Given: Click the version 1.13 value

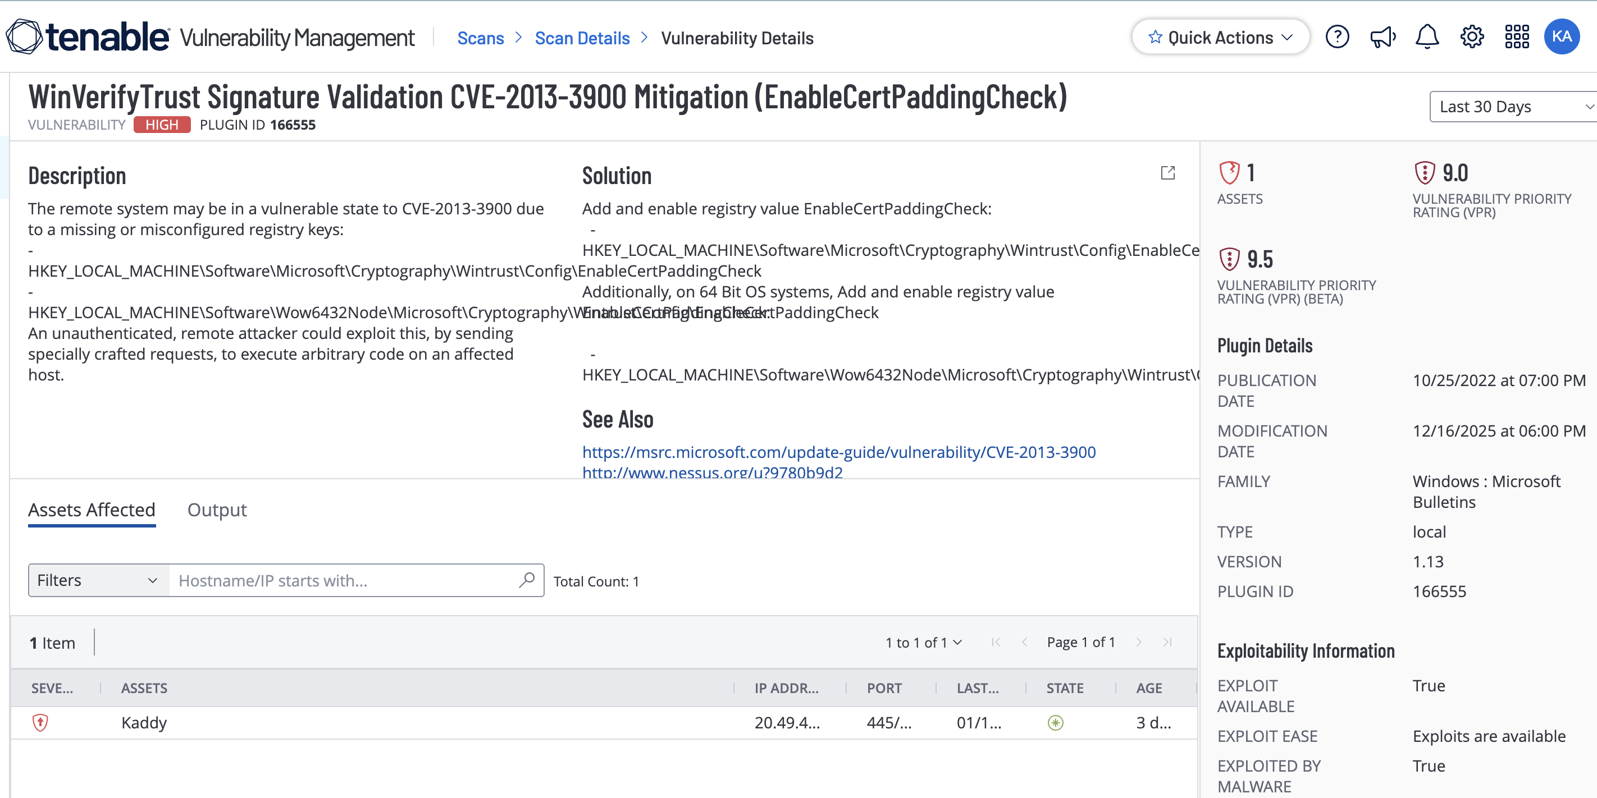Looking at the screenshot, I should pyautogui.click(x=1428, y=561).
